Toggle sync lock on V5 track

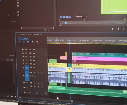[x=30, y=53]
